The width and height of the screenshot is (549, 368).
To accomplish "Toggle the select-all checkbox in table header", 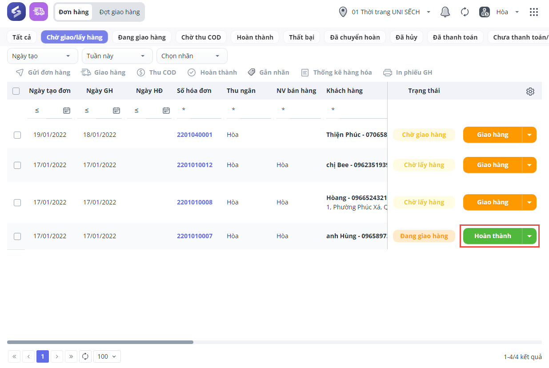I will tap(16, 91).
